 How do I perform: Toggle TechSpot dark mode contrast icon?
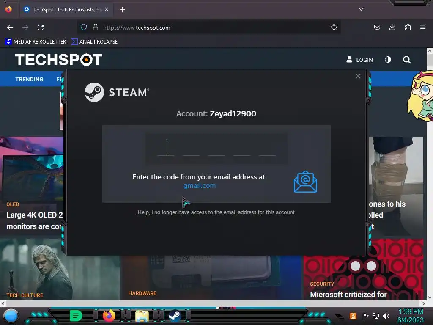pyautogui.click(x=388, y=59)
